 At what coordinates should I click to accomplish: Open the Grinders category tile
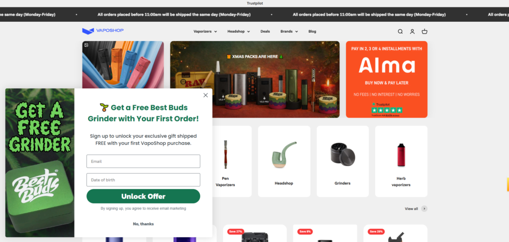tap(342, 161)
